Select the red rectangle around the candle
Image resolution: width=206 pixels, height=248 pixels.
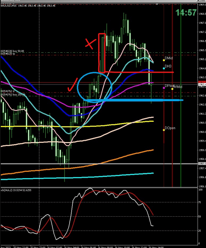[x=102, y=53]
